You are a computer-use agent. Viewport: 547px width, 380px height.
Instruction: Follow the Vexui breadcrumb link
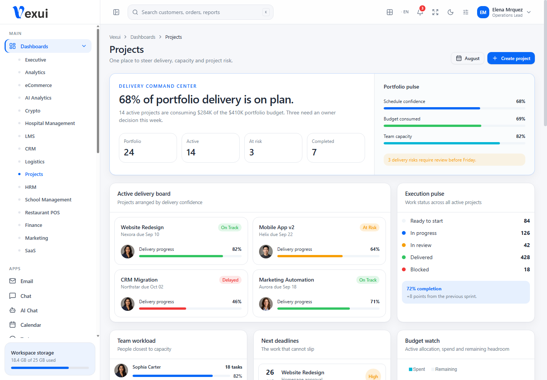pyautogui.click(x=115, y=37)
